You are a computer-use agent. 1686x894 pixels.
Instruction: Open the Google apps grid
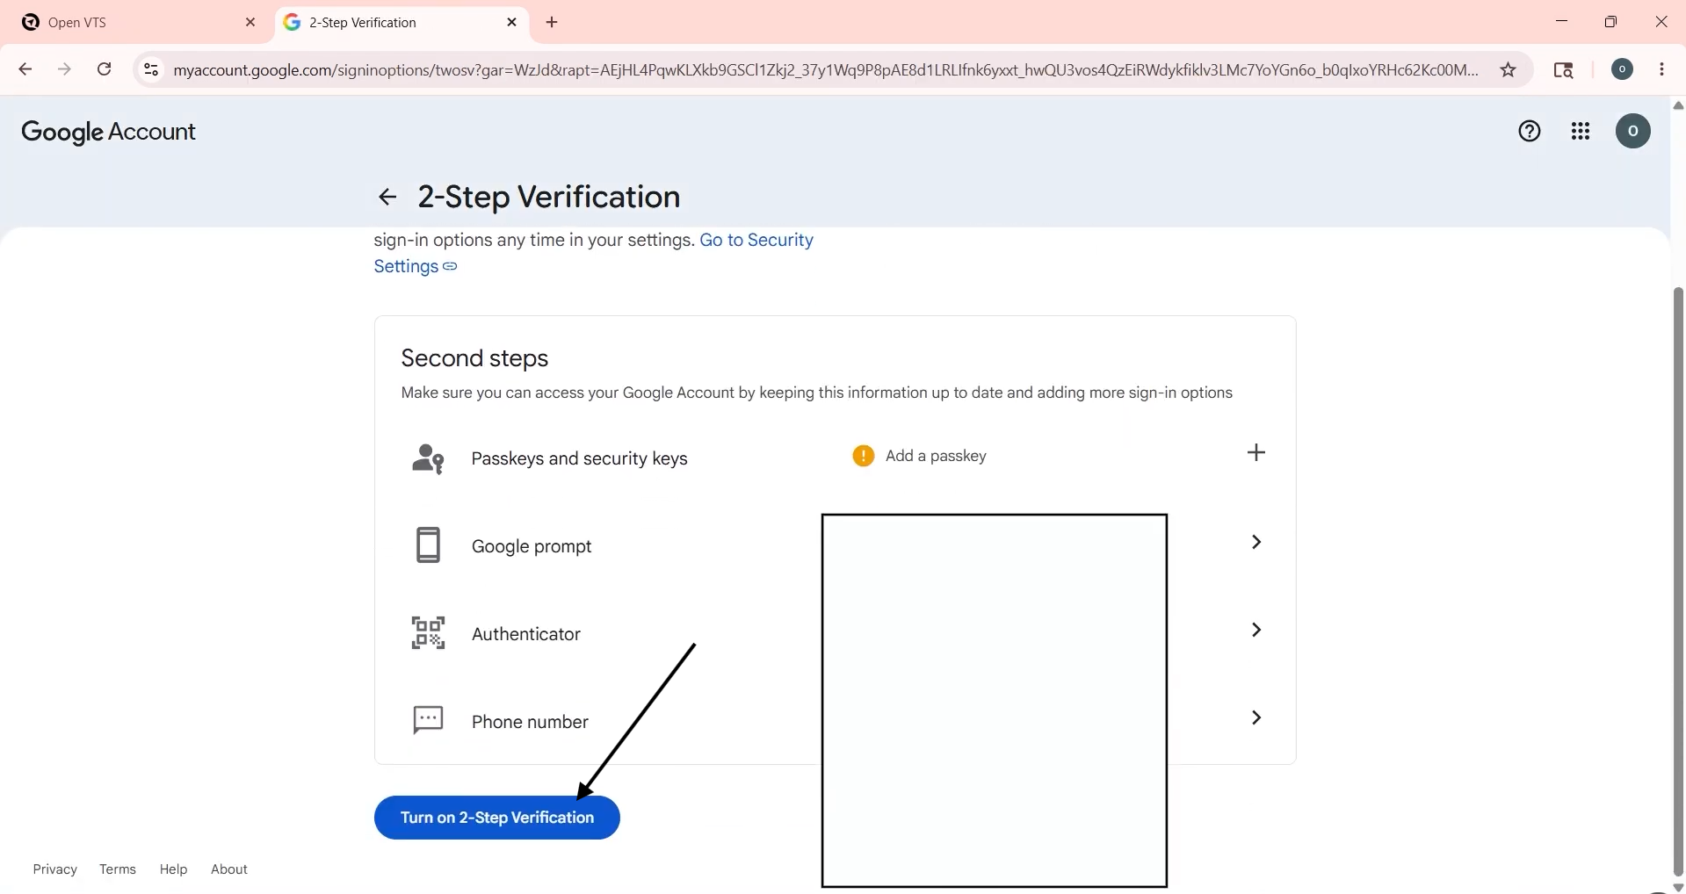1581,133
